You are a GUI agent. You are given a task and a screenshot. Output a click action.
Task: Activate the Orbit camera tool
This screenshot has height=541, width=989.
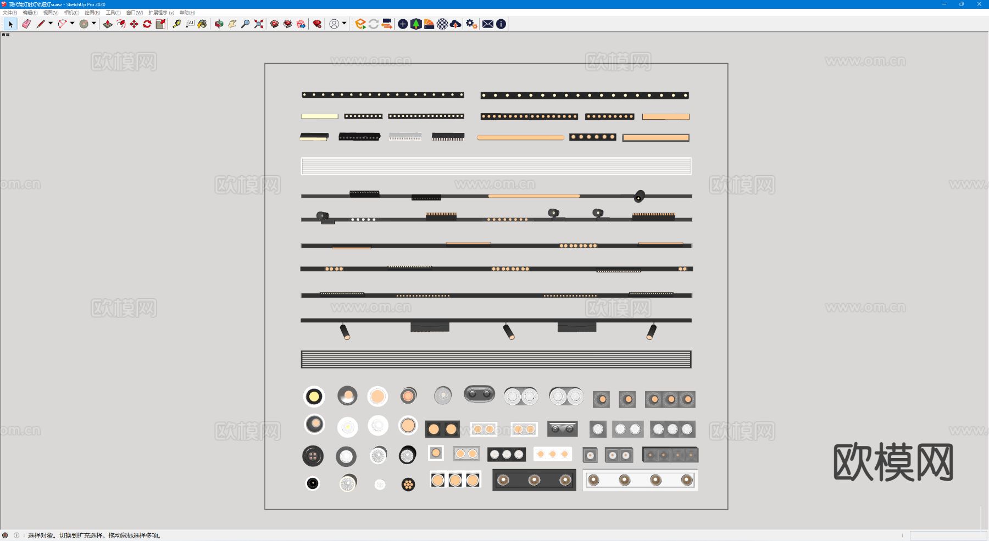pyautogui.click(x=219, y=24)
